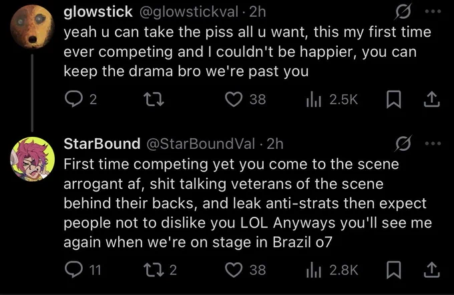Viewport: 454px width, 295px height.
Task: View StarBound's 2.8K view count
Action: tap(332, 270)
